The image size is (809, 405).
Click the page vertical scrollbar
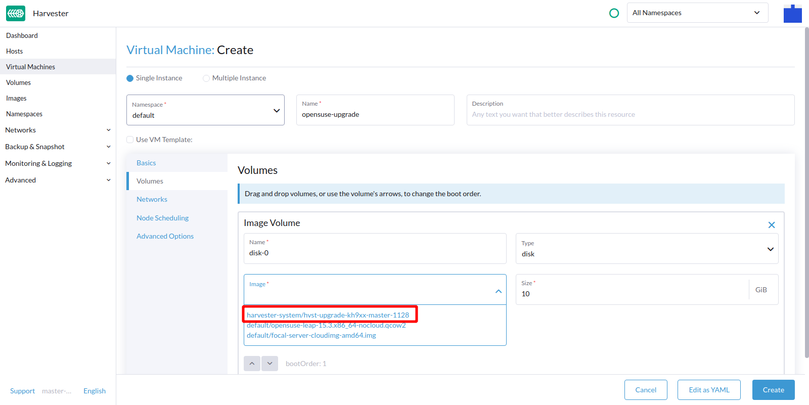[806, 192]
